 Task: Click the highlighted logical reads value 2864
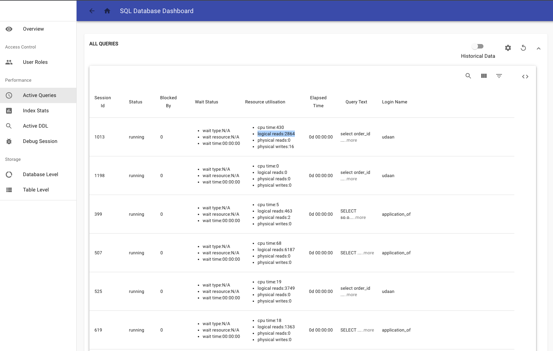coord(276,134)
